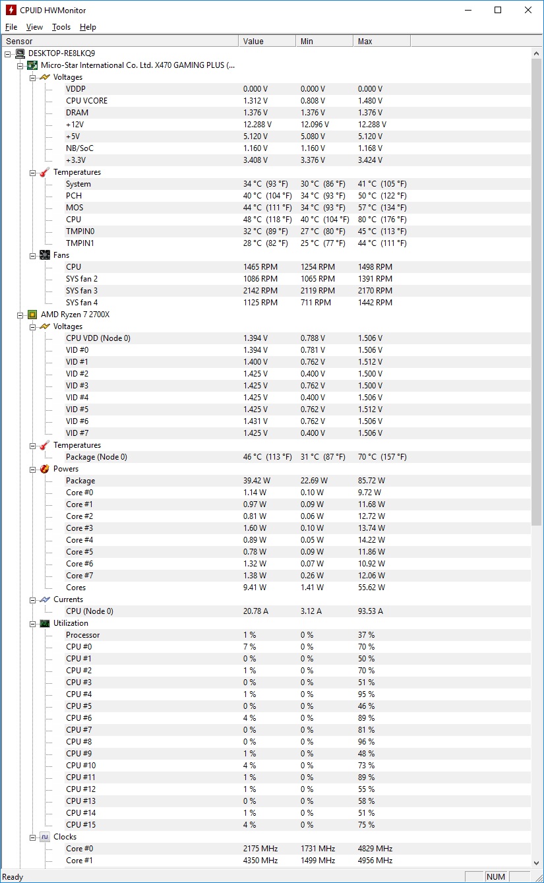Select the System temperature row
This screenshot has height=883, width=544.
(266, 184)
